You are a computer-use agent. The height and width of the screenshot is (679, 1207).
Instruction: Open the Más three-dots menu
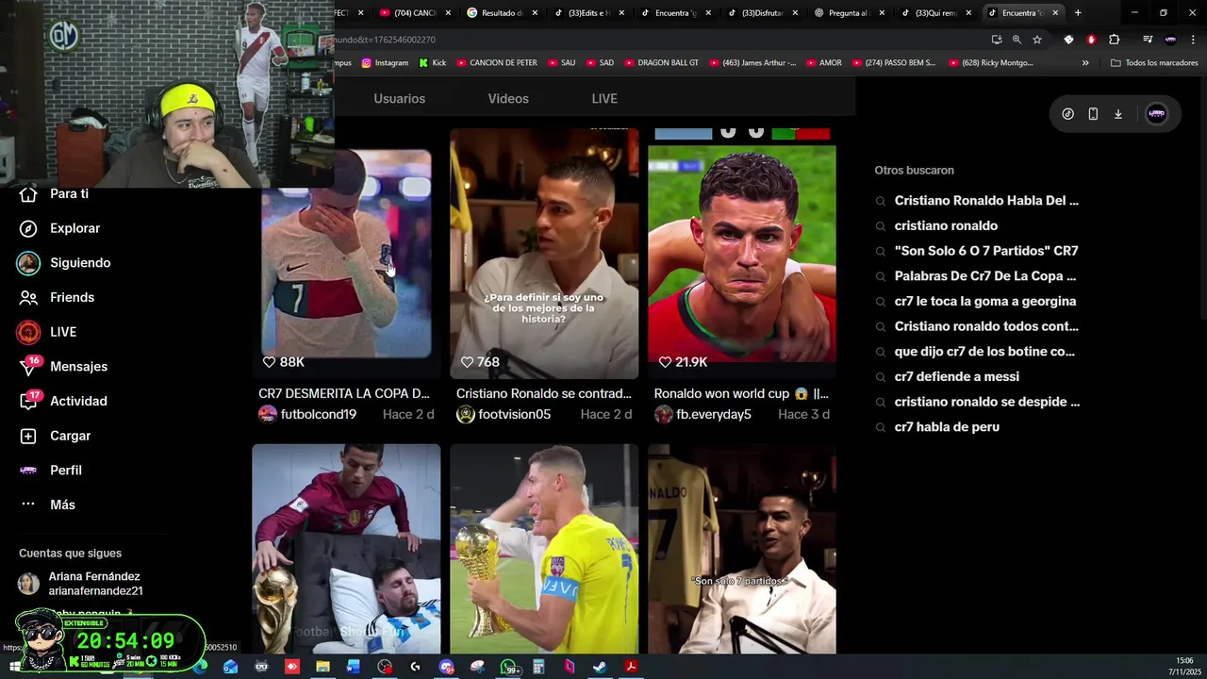click(28, 505)
